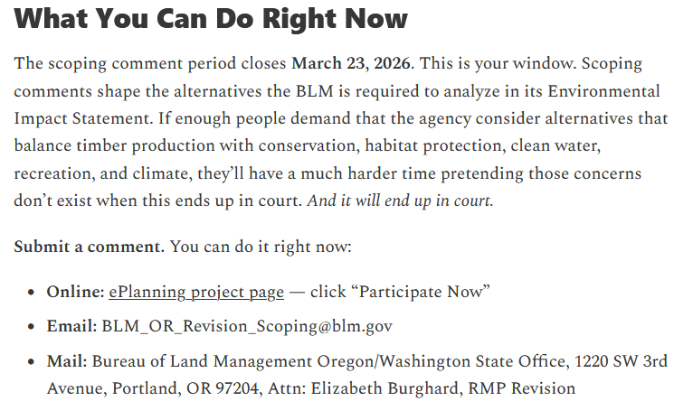Screen dimensions: 674x401
Task: Click the bold "Mail:" label
Action: pos(67,360)
